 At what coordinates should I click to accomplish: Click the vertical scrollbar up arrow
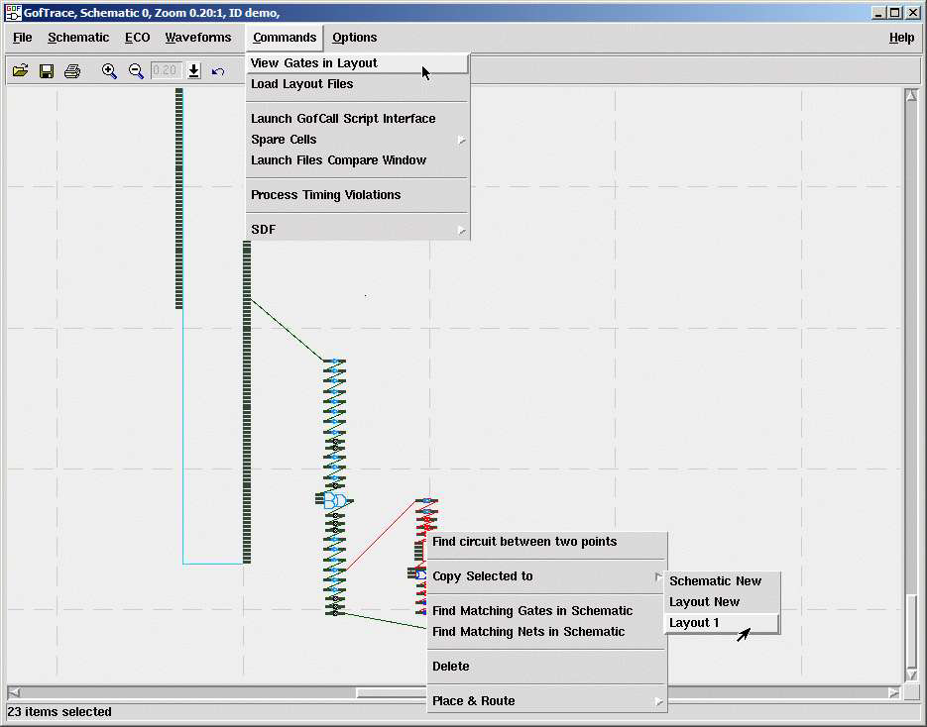point(911,95)
